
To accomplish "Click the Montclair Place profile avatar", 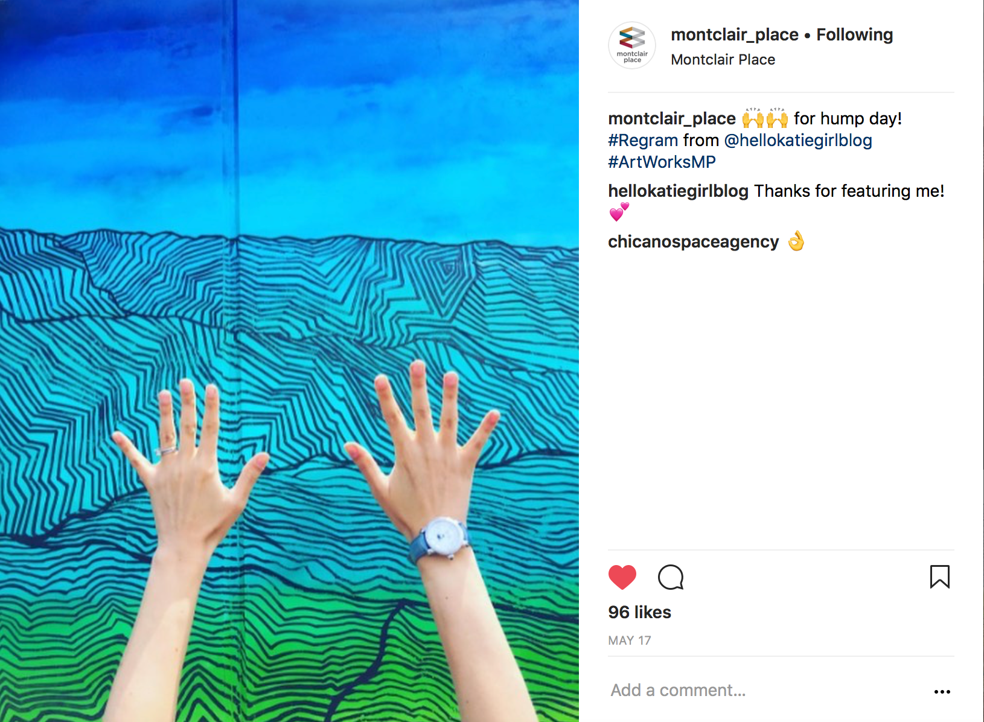I will tap(632, 45).
